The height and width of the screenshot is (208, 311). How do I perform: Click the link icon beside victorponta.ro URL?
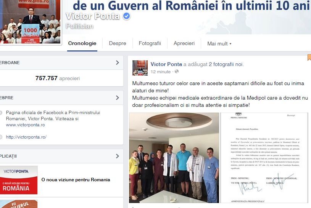pos(1,137)
